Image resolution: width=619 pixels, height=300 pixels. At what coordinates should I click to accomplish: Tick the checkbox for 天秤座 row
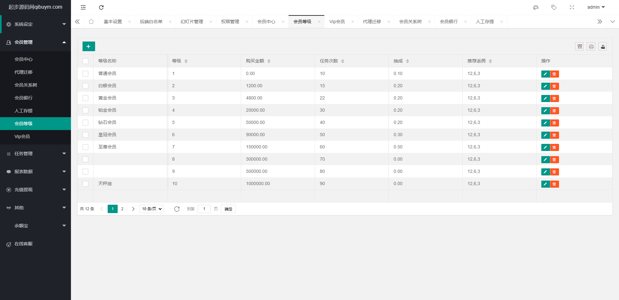click(85, 184)
